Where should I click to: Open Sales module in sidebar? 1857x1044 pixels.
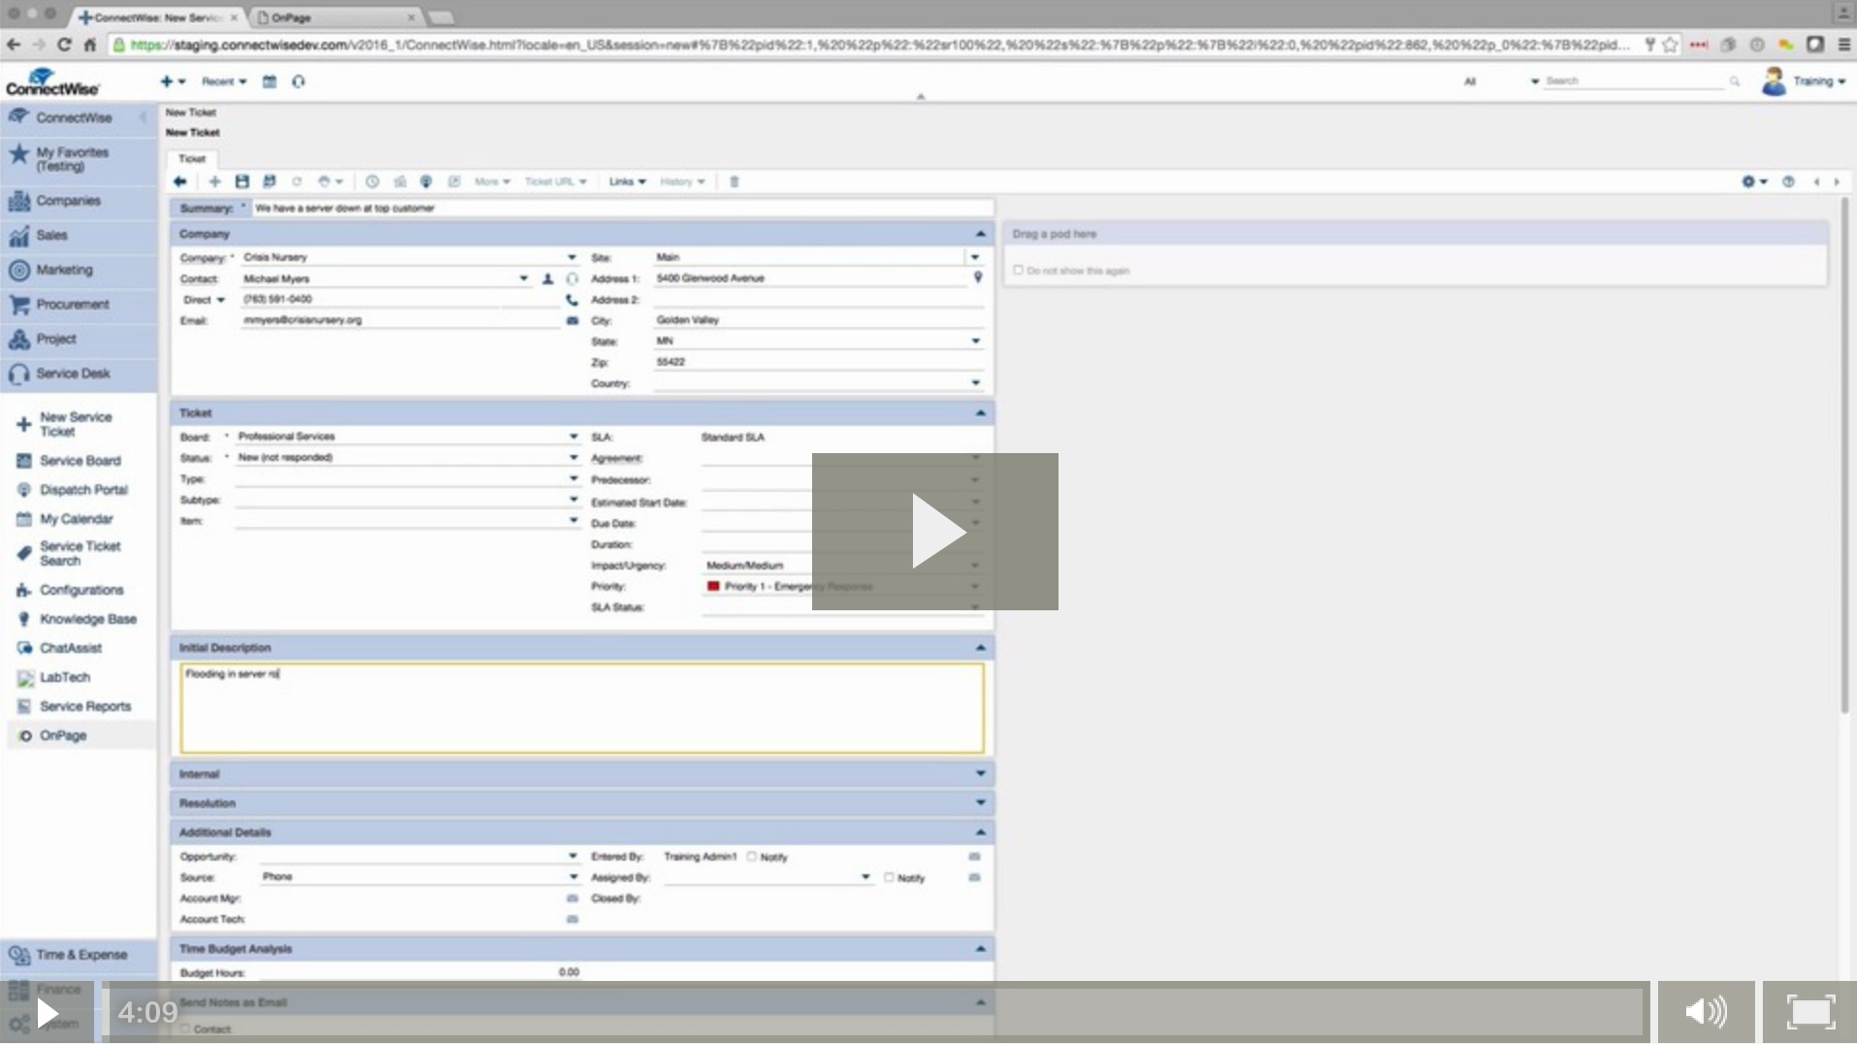pos(79,235)
